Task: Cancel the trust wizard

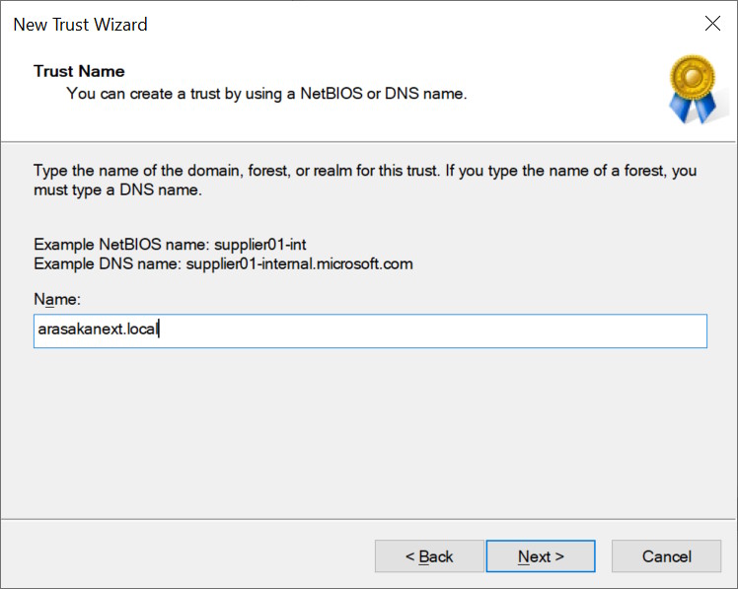Action: (666, 556)
